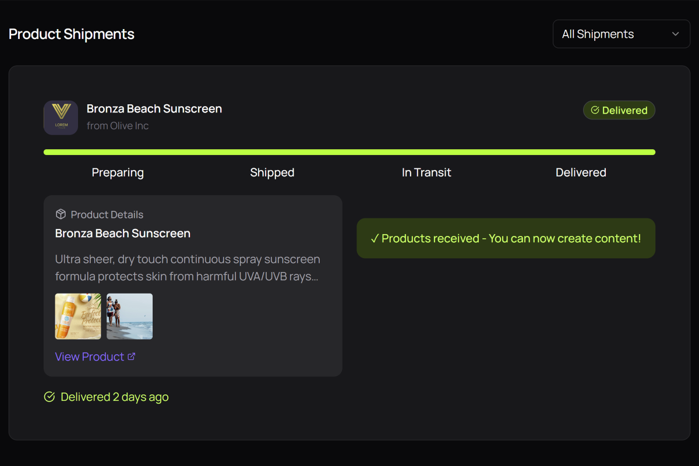The height and width of the screenshot is (466, 699).
Task: Select the Shipped step label
Action: pos(272,172)
